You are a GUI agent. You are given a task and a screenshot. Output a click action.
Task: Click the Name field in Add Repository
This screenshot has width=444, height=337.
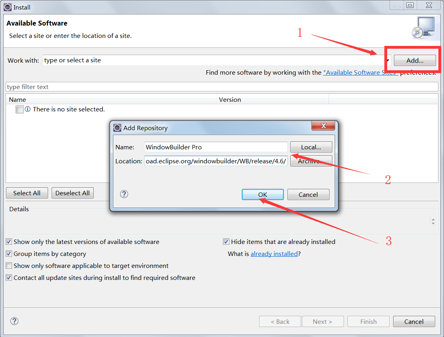coord(216,147)
